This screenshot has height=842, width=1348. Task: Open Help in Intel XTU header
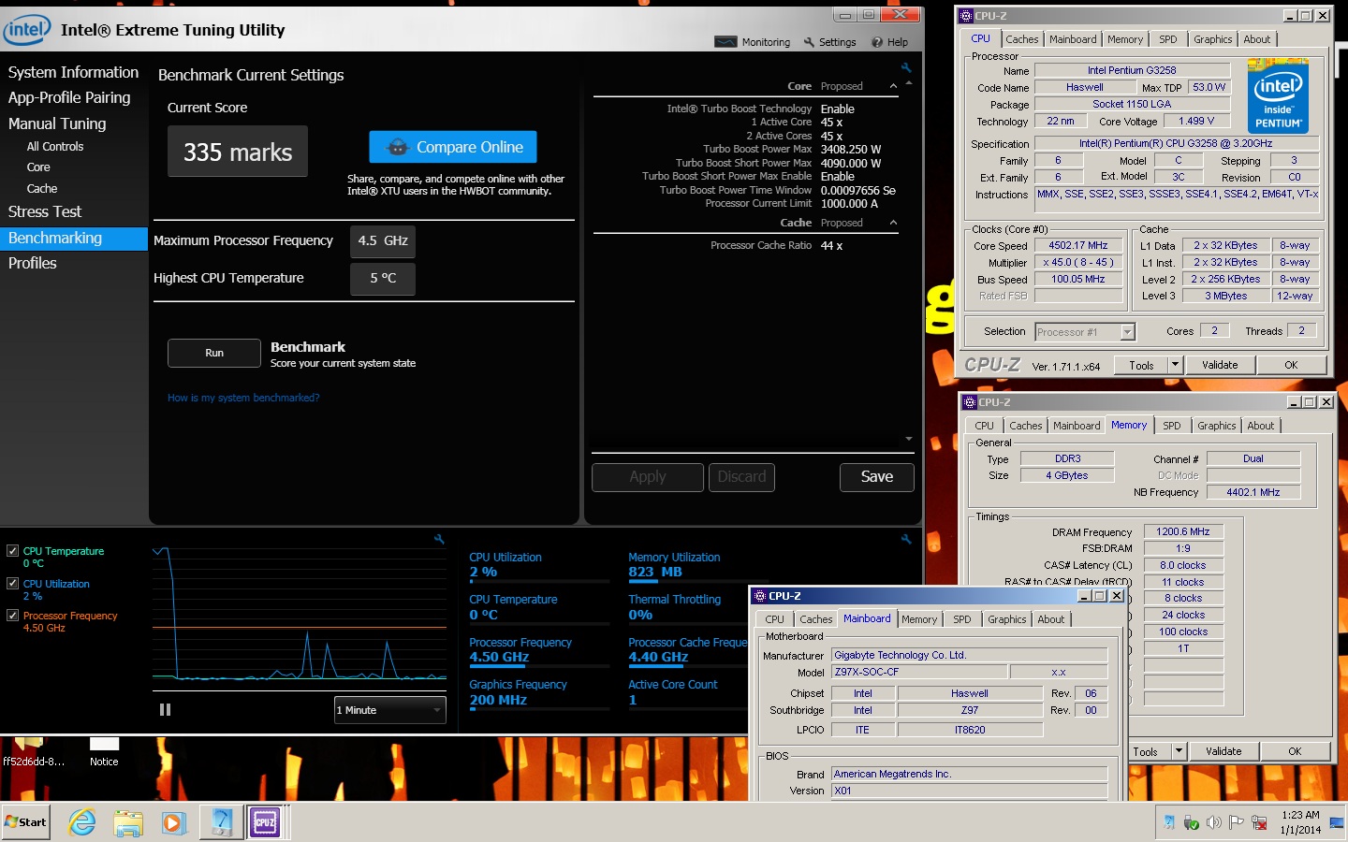click(889, 42)
